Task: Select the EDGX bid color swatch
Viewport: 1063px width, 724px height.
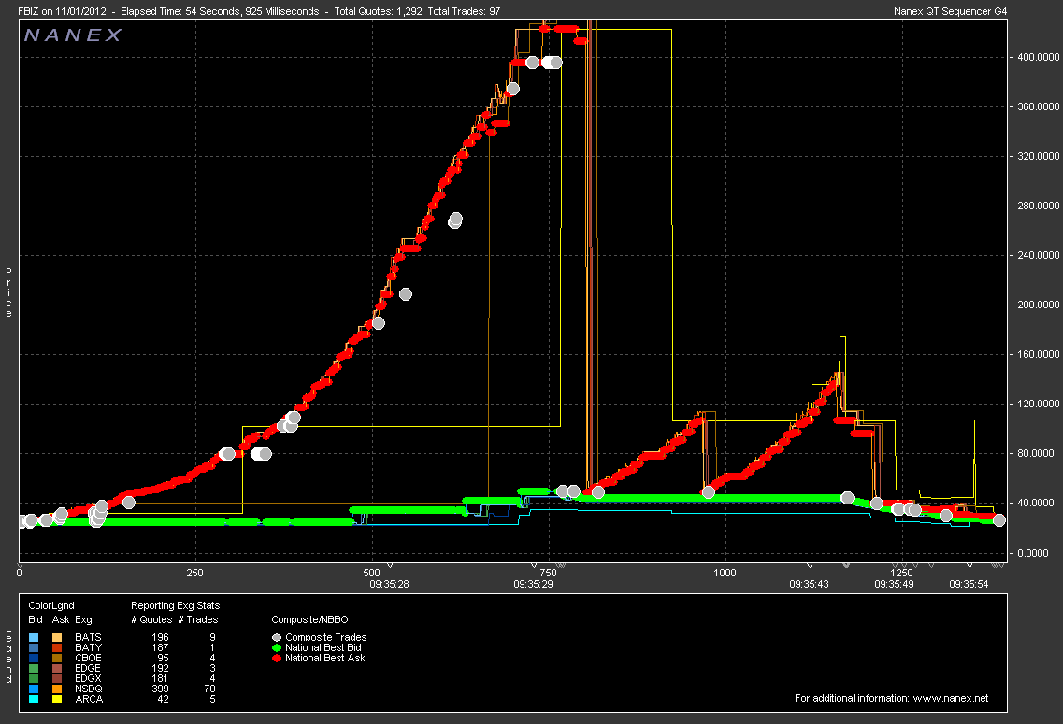Action: pyautogui.click(x=34, y=678)
